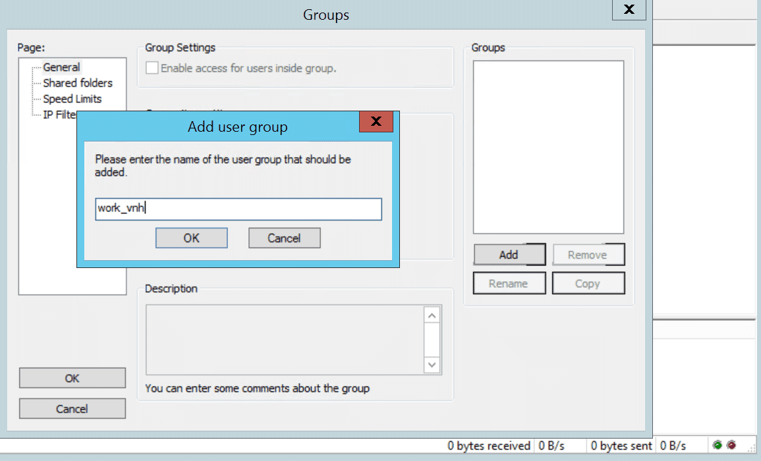The width and height of the screenshot is (761, 461).
Task: Select General in the Page tree
Action: 62,67
